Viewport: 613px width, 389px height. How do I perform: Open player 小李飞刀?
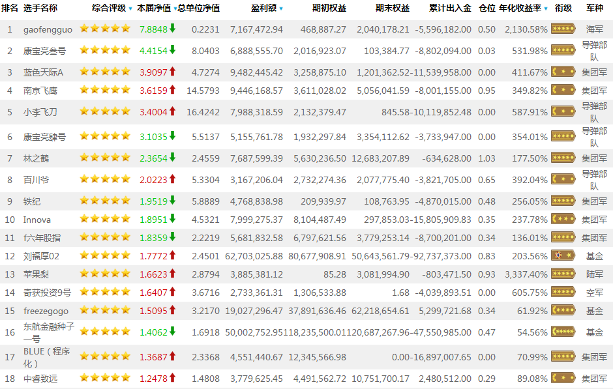tap(40, 112)
